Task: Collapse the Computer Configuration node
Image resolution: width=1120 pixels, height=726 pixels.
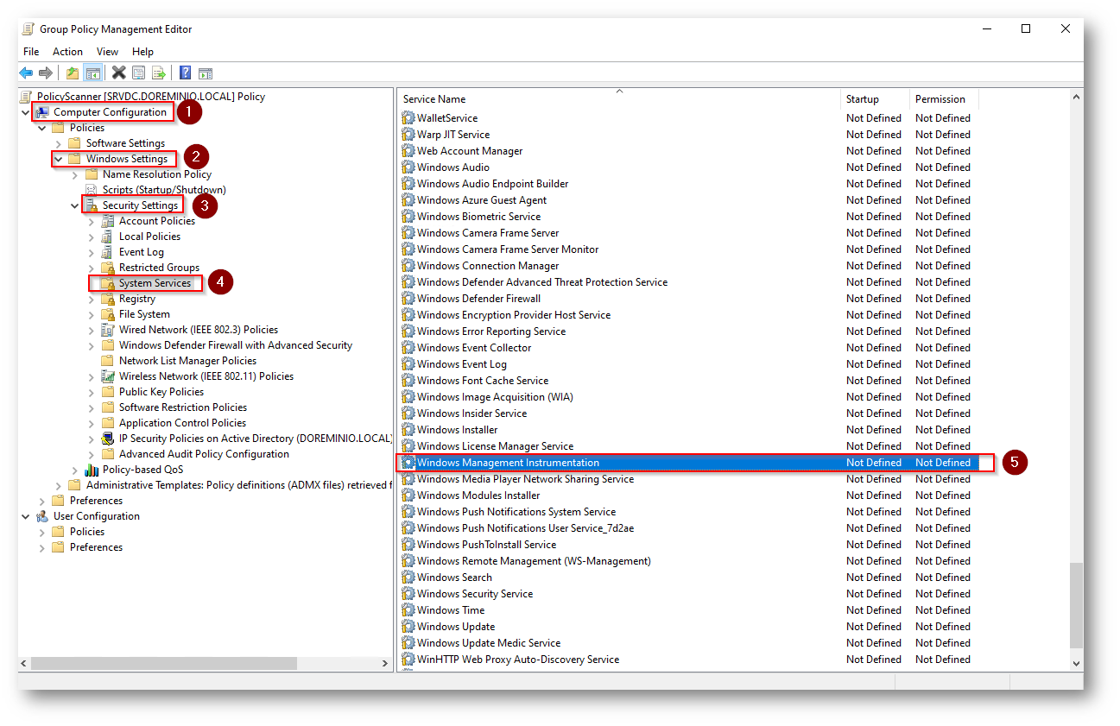Action: click(x=25, y=112)
